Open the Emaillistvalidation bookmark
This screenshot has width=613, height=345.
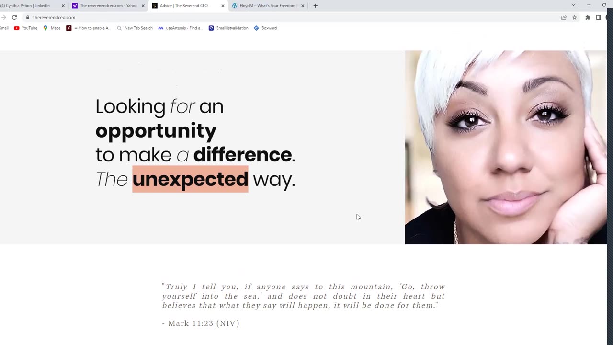(x=228, y=28)
